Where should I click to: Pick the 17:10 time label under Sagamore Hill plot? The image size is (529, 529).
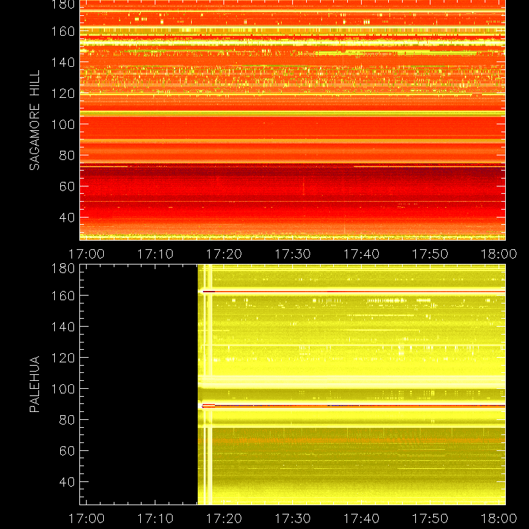155,254
